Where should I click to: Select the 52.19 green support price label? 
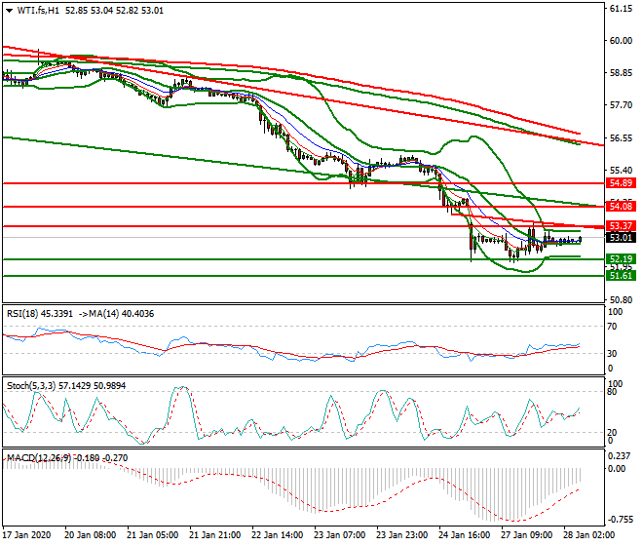point(621,259)
